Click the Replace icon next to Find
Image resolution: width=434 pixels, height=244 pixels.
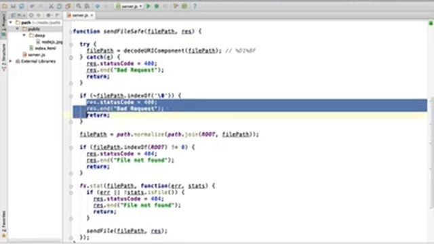coord(87,6)
